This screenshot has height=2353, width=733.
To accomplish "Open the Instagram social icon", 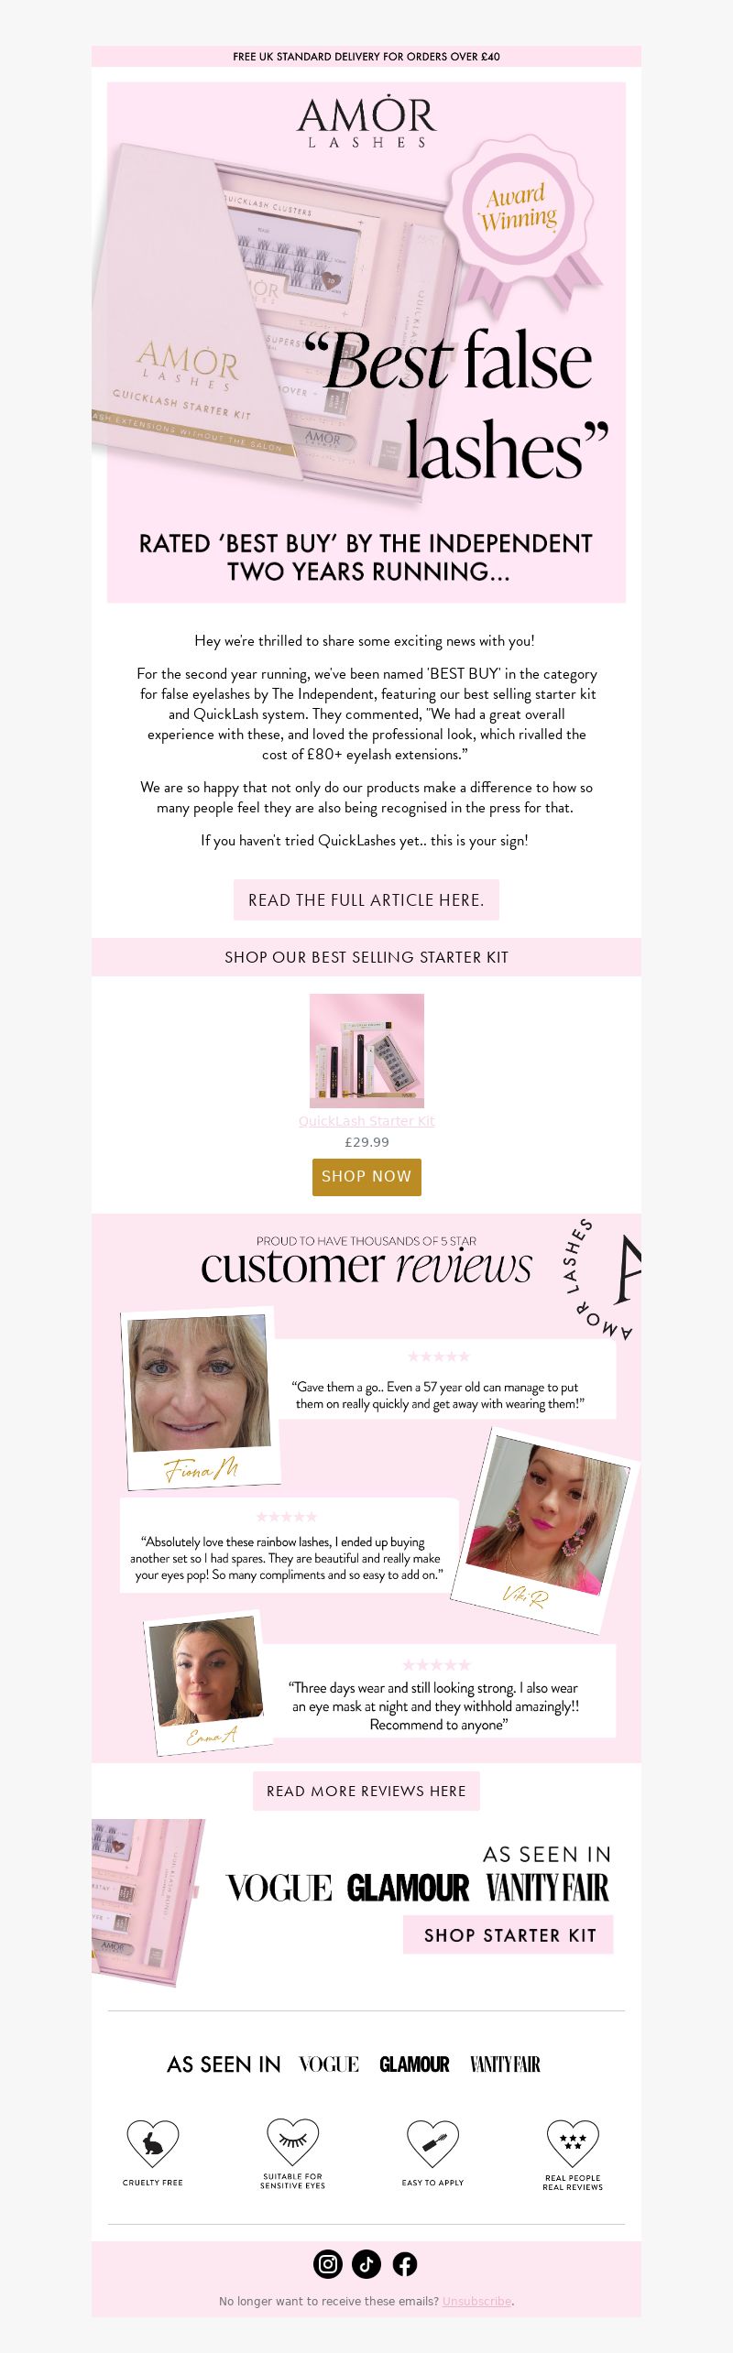I will coord(328,2263).
